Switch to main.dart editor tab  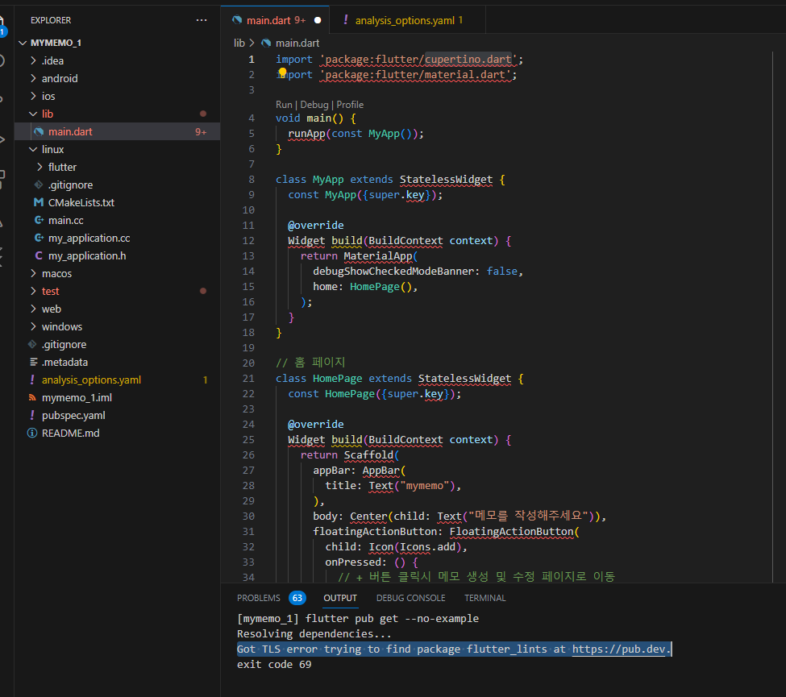(x=275, y=20)
